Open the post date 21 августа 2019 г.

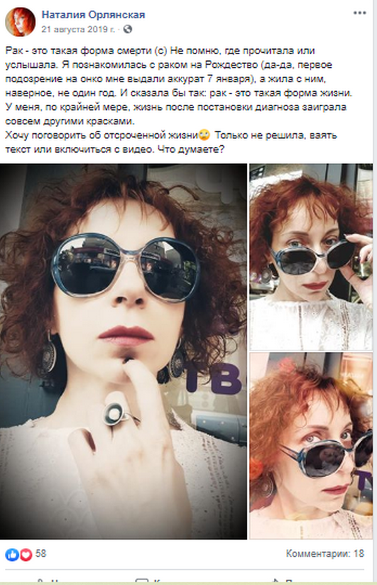[78, 29]
